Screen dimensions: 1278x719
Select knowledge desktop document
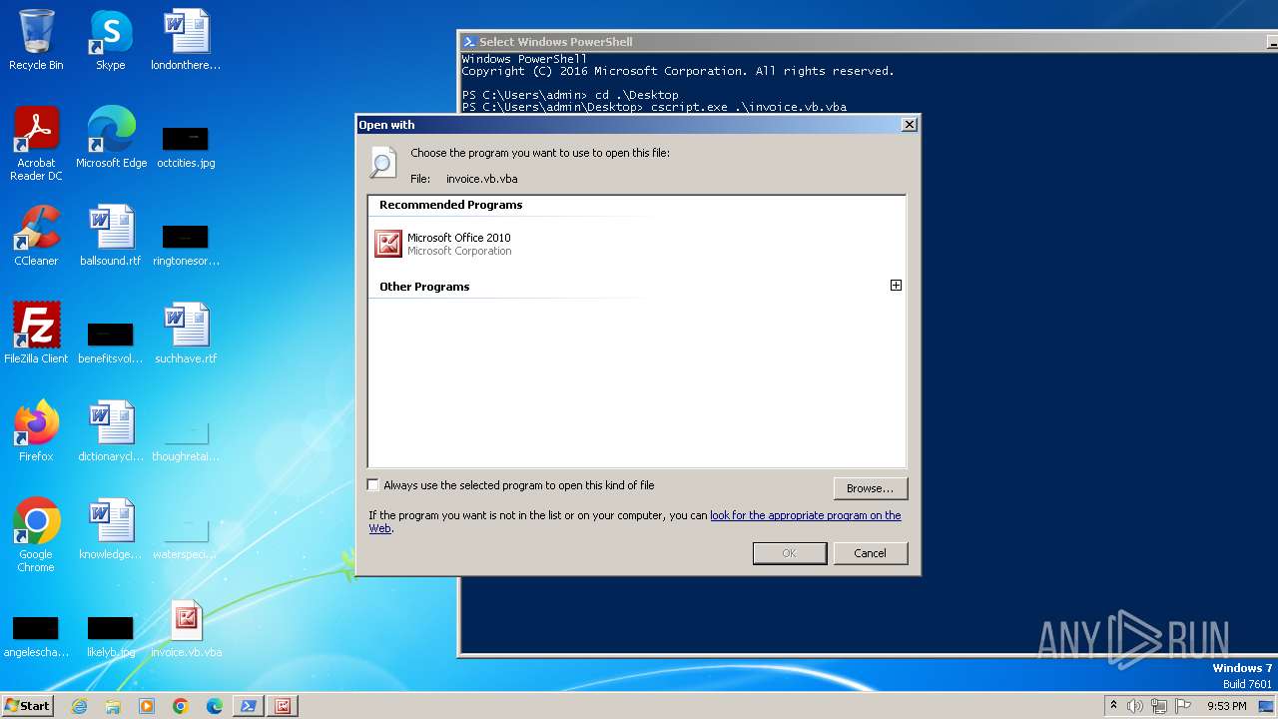pos(111,529)
